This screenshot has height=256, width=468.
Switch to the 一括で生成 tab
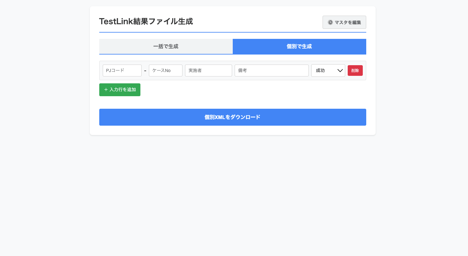pyautogui.click(x=166, y=46)
